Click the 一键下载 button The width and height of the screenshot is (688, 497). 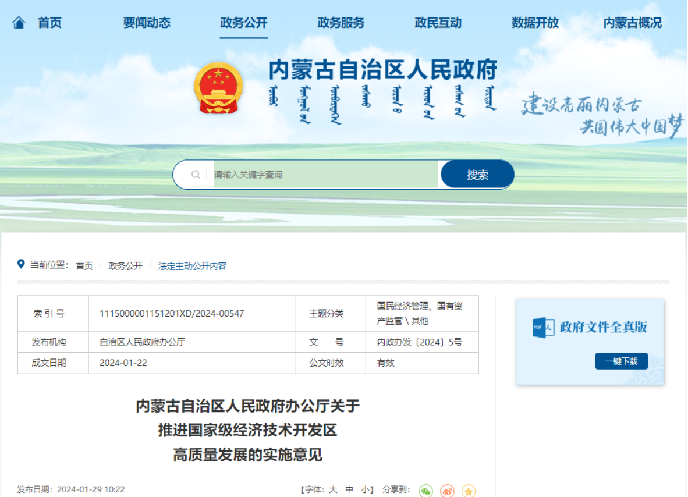(x=621, y=361)
